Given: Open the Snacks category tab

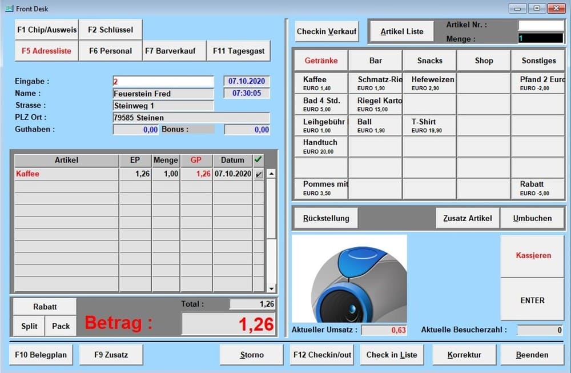Looking at the screenshot, I should point(429,61).
